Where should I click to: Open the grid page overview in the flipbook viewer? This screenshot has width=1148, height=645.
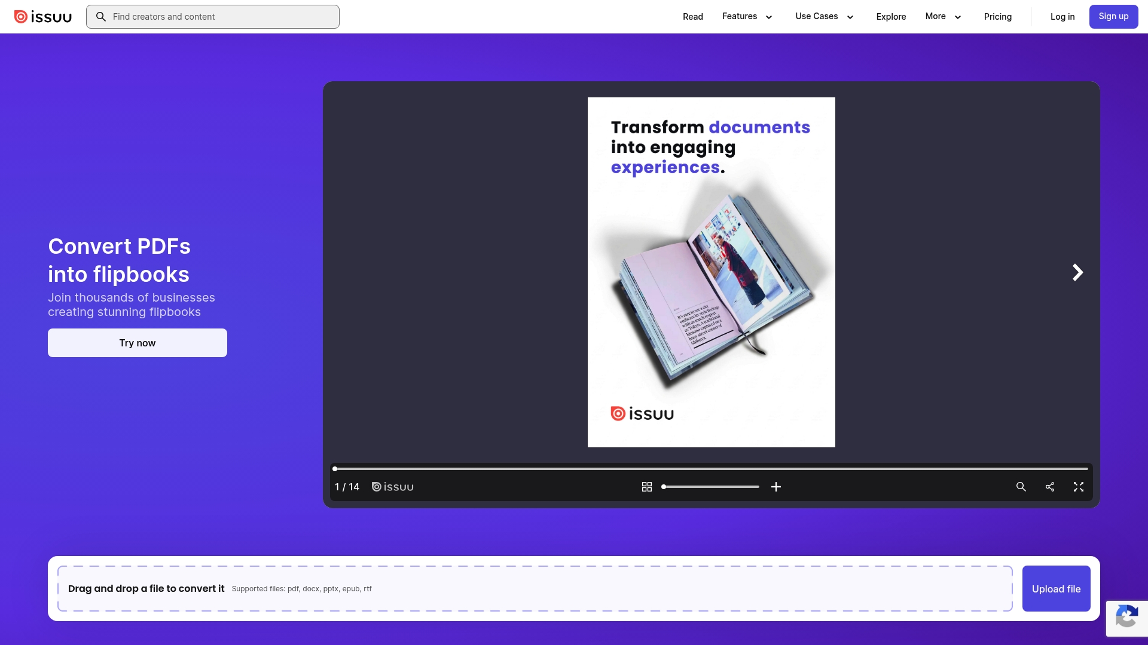point(646,487)
